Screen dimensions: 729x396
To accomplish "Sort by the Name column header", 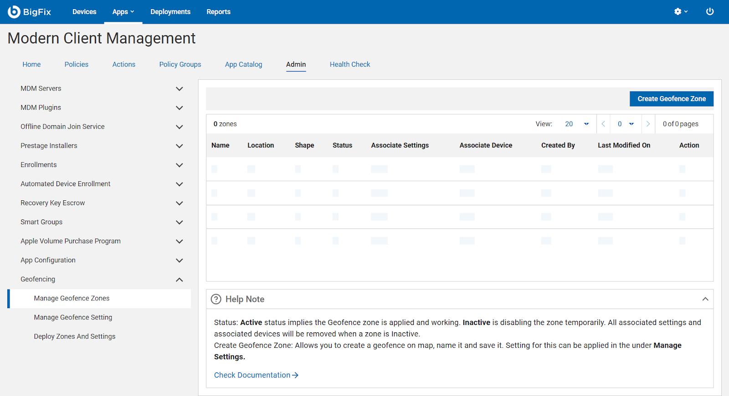I will coord(221,145).
